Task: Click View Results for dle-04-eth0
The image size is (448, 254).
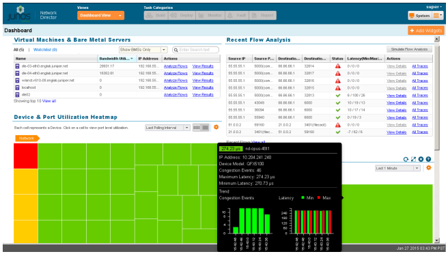Action: 203,73
